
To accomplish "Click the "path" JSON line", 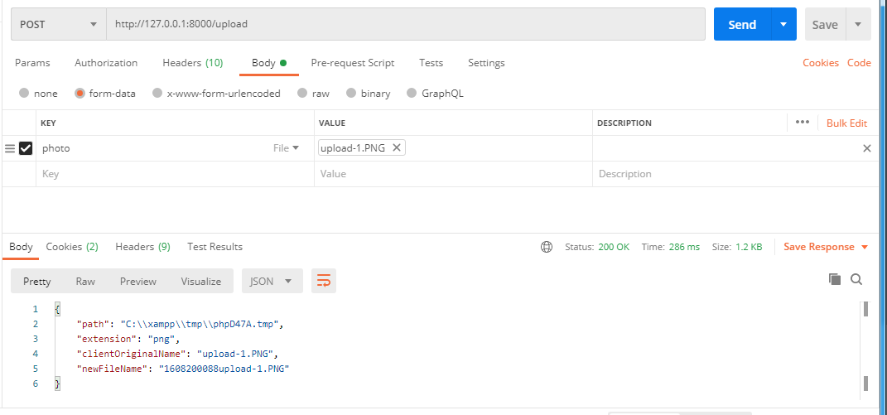I will coord(180,325).
